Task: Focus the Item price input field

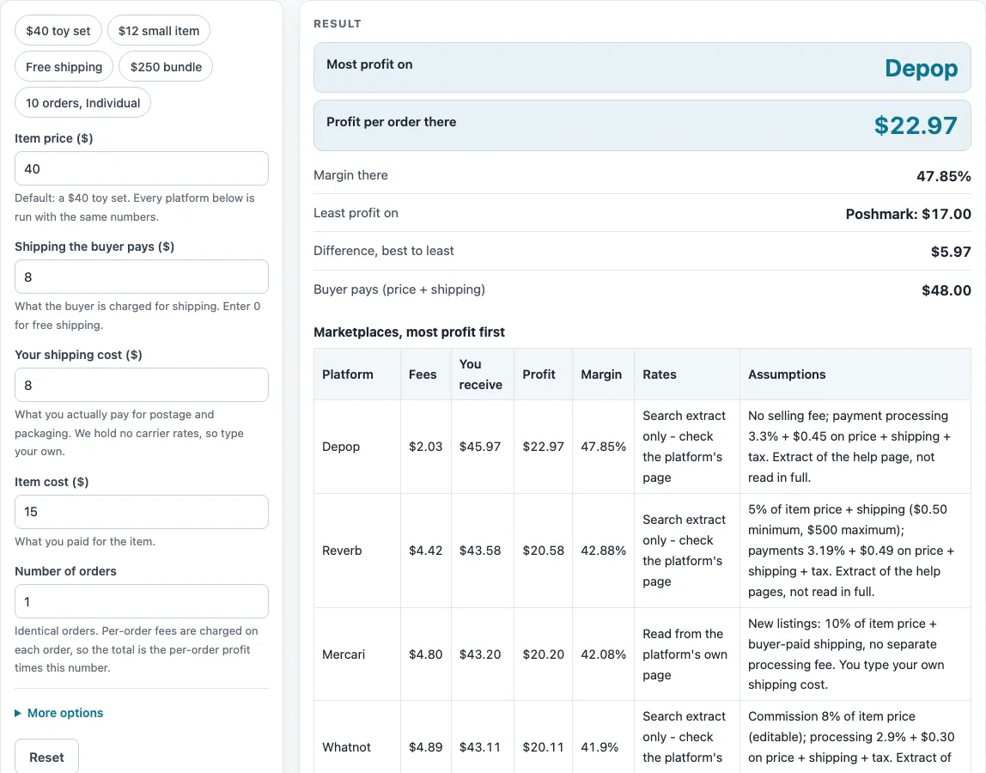Action: 142,168
